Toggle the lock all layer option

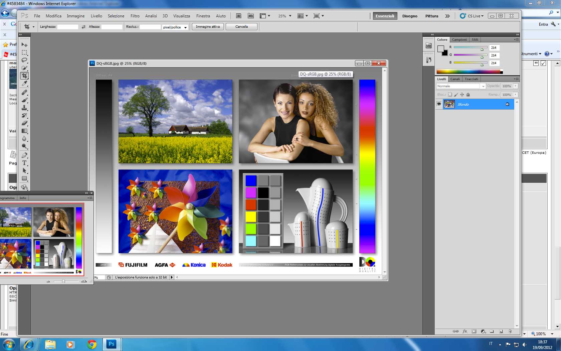coord(468,95)
